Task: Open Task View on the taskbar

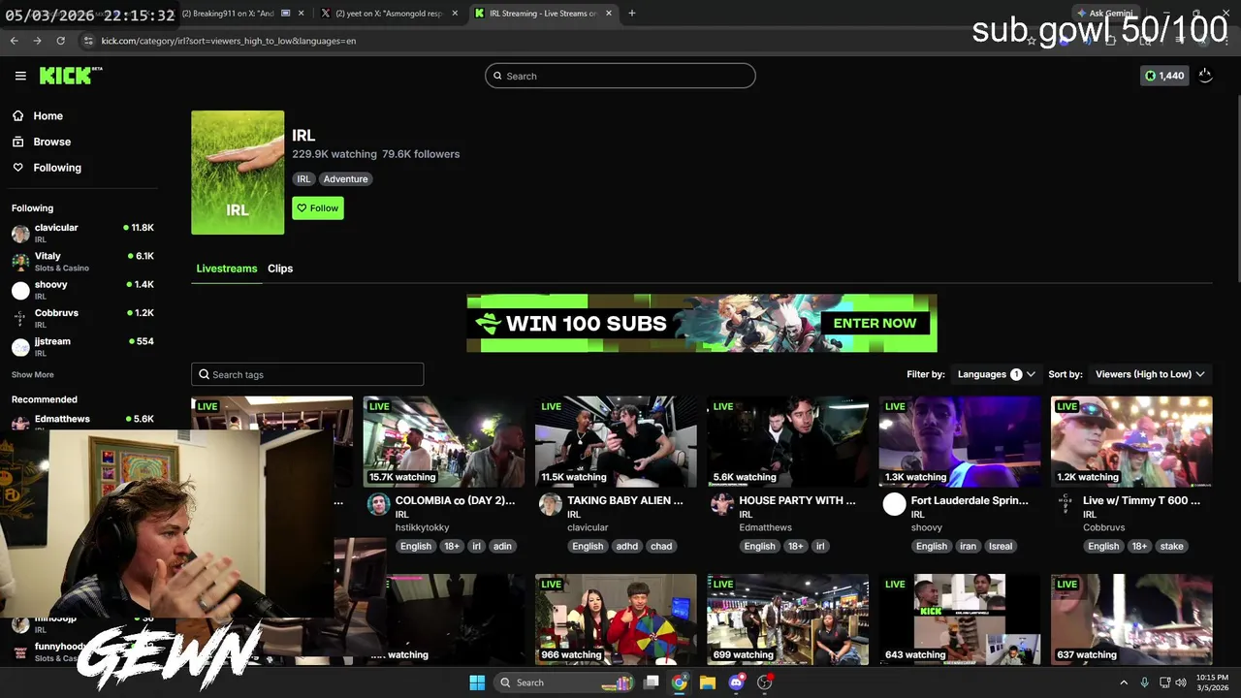Action: 652,682
